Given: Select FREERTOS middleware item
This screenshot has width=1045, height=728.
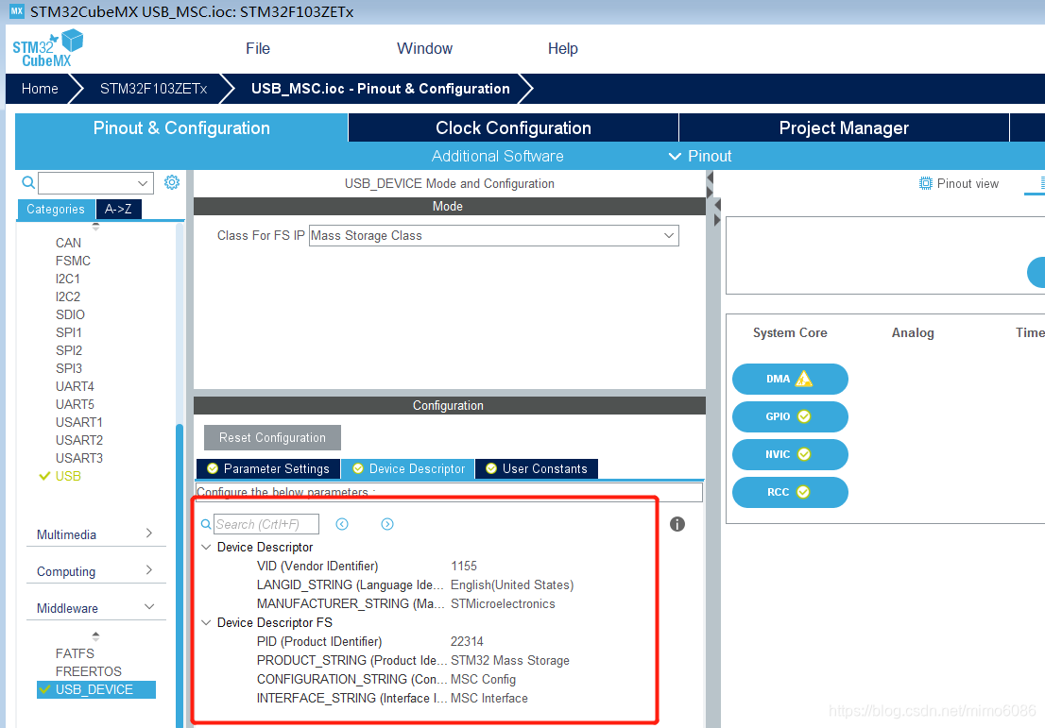Looking at the screenshot, I should click(x=89, y=671).
